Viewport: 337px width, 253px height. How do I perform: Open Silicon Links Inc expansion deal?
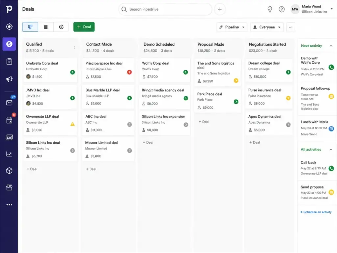pyautogui.click(x=165, y=123)
